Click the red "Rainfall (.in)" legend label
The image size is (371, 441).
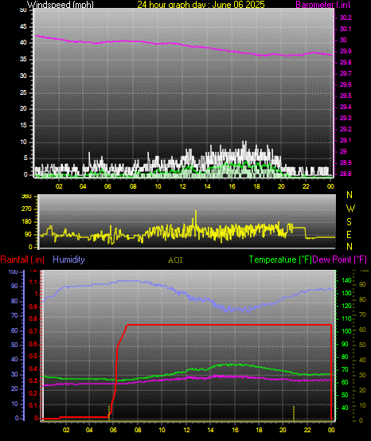[22, 260]
